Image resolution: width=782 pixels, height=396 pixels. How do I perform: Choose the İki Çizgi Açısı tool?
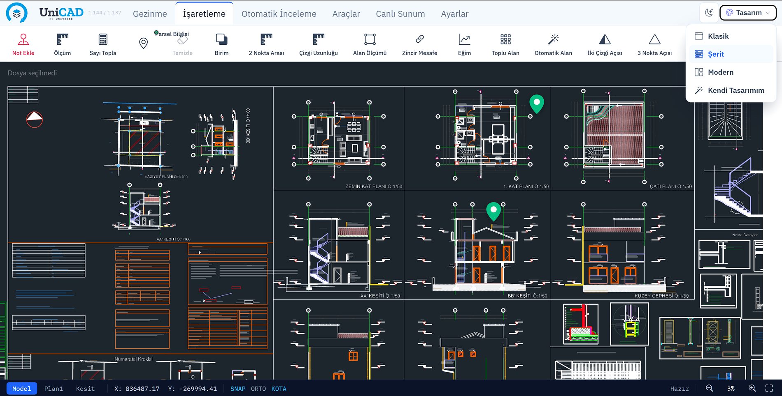(x=605, y=44)
